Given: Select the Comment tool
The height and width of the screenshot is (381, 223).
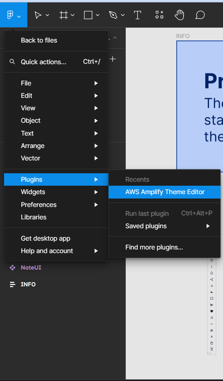Looking at the screenshot, I should point(200,15).
